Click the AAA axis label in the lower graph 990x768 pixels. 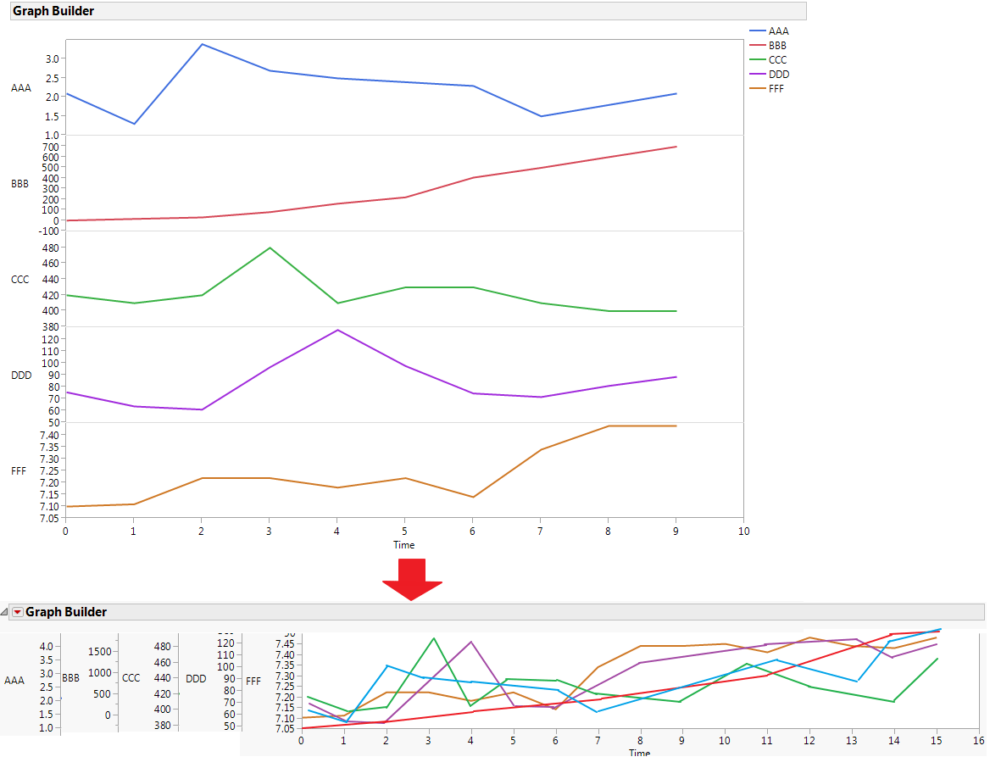pyautogui.click(x=14, y=680)
